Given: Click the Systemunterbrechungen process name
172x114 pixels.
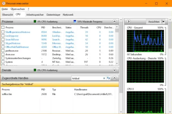Looking at the screenshot, I should (18, 58).
